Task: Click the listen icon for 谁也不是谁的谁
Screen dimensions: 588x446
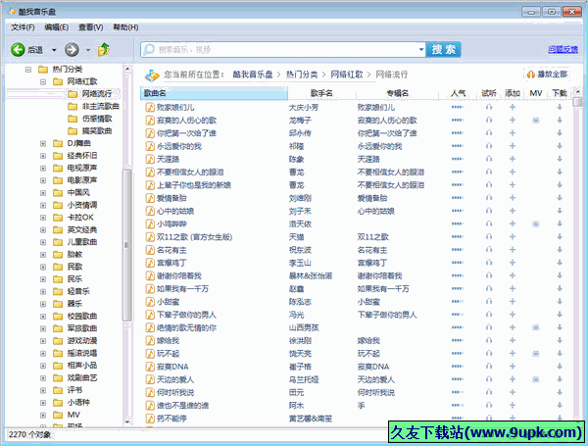Action: click(489, 405)
